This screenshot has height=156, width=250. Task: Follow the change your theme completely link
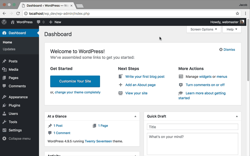coord(78,92)
